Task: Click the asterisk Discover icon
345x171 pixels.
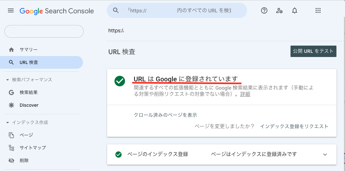Action: 11,105
